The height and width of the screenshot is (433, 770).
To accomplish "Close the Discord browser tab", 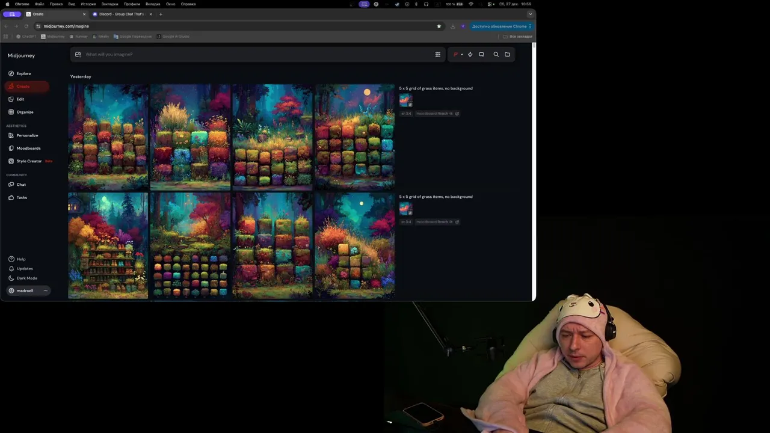I will 150,14.
